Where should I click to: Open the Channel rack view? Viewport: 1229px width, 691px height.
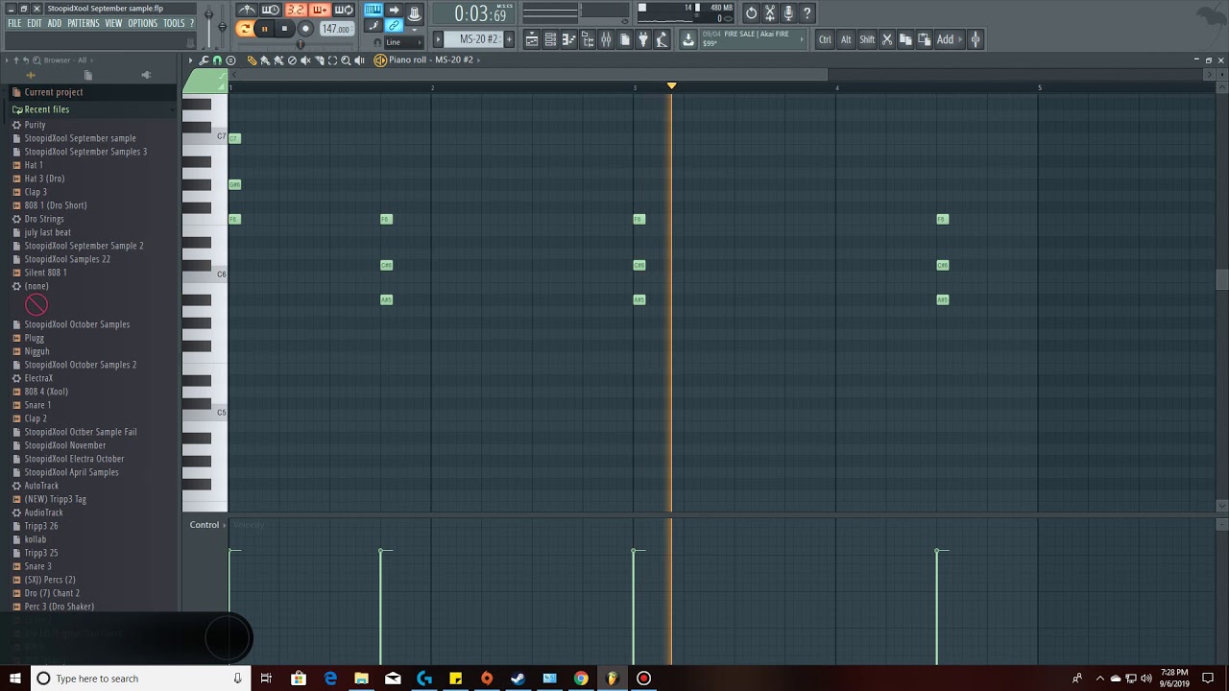point(550,39)
